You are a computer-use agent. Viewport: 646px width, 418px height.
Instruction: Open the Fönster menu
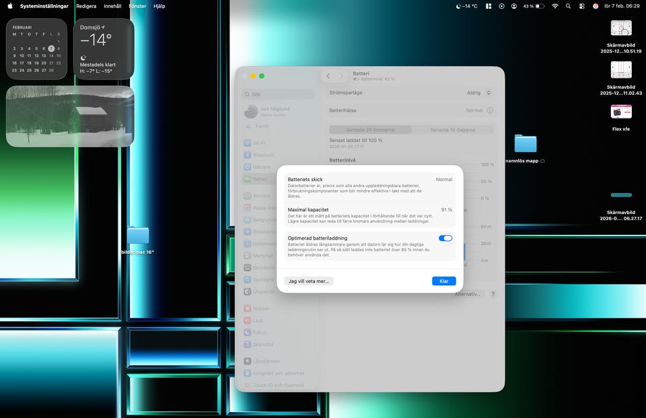tap(137, 6)
